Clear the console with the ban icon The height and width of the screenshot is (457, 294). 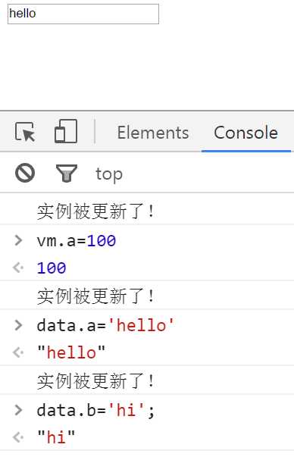click(25, 173)
